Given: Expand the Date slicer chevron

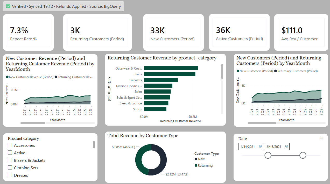Looking at the screenshot, I should (321, 139).
